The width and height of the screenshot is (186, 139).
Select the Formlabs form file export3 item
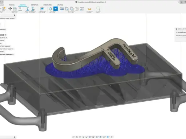click(7, 54)
